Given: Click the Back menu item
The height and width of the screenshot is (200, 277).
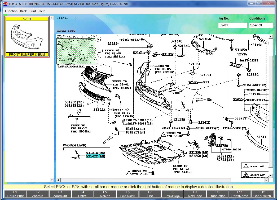Looking at the screenshot, I should pyautogui.click(x=23, y=11).
